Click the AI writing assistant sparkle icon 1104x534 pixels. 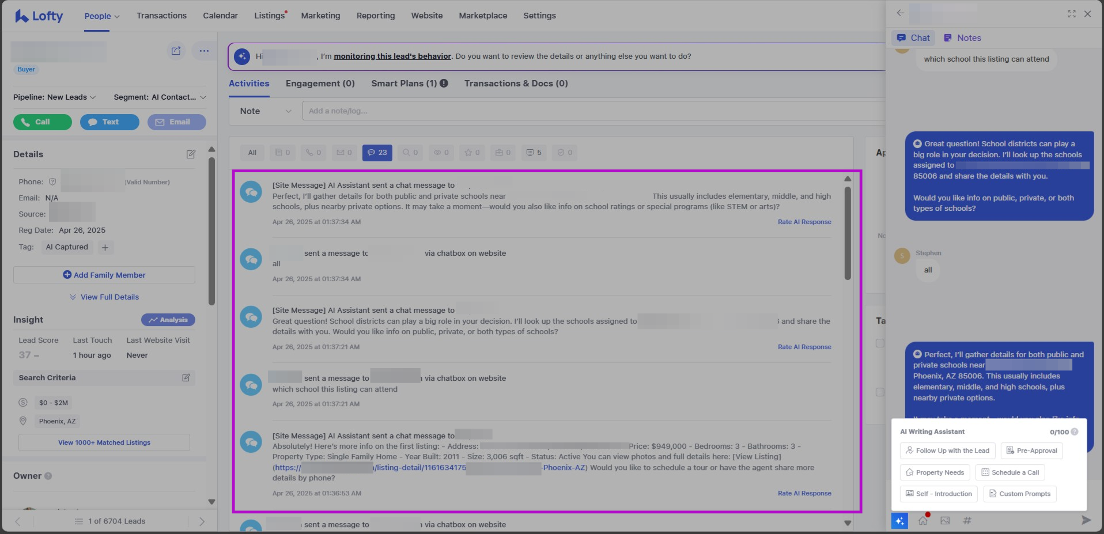click(899, 521)
